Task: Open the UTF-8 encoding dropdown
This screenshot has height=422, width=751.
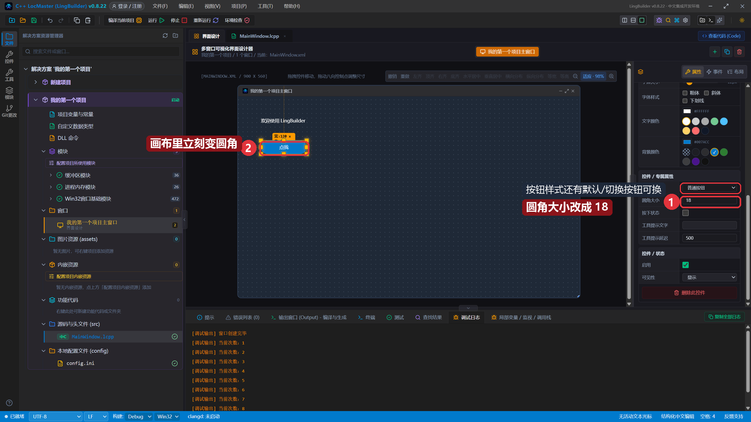Action: [x=56, y=417]
